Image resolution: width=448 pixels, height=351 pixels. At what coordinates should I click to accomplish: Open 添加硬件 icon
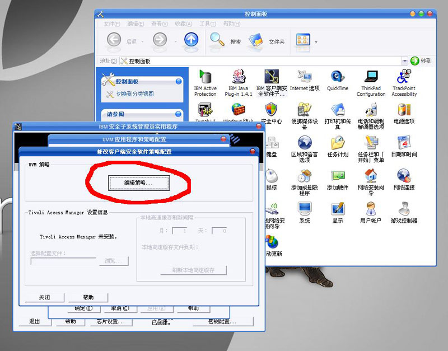click(x=338, y=179)
